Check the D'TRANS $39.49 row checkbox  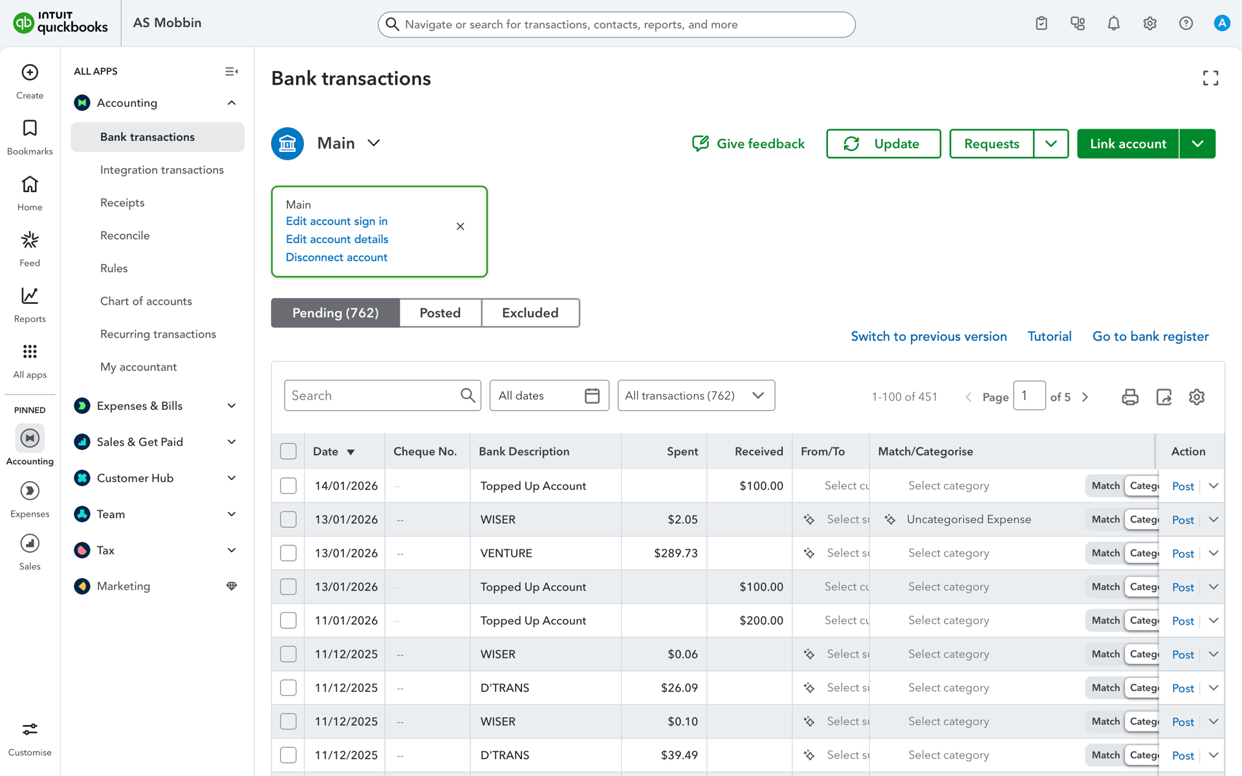[x=289, y=755]
